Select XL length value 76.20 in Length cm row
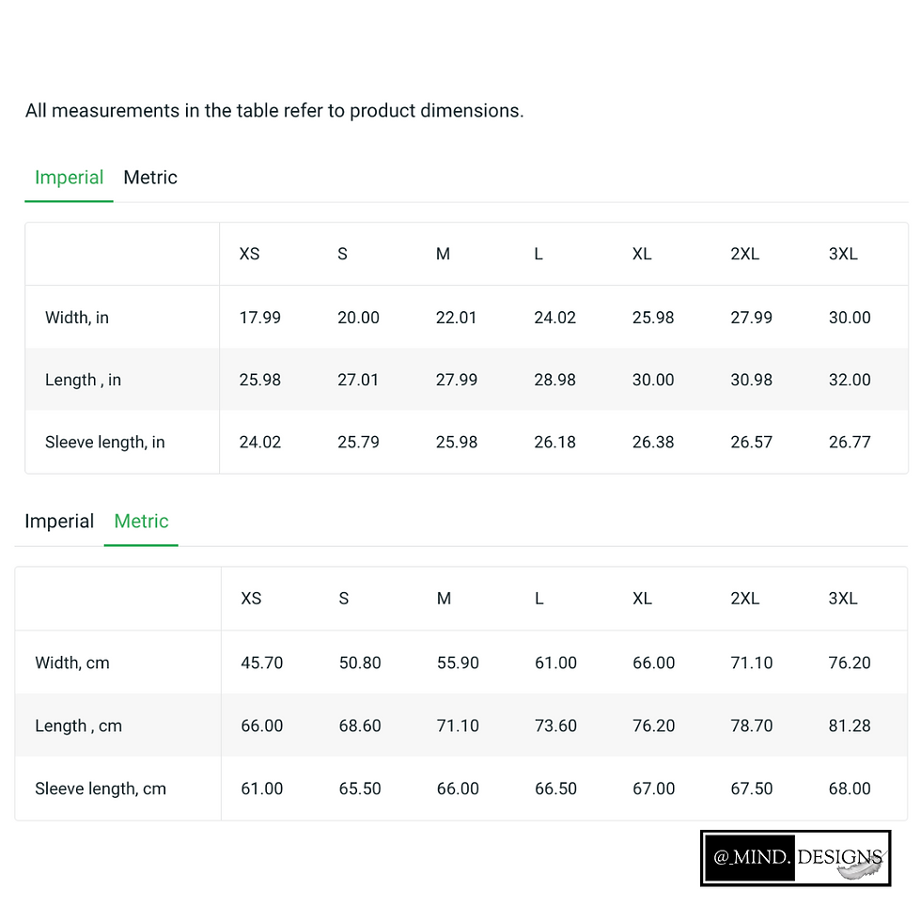This screenshot has width=921, height=921. [654, 726]
